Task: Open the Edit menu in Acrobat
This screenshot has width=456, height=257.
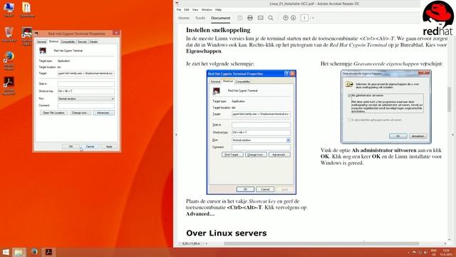Action: [187, 9]
